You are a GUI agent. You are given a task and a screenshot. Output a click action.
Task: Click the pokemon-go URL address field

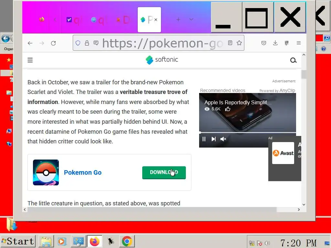(163, 43)
